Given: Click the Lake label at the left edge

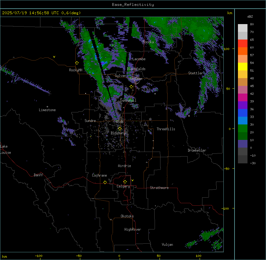Looking at the screenshot, I should point(4,146).
